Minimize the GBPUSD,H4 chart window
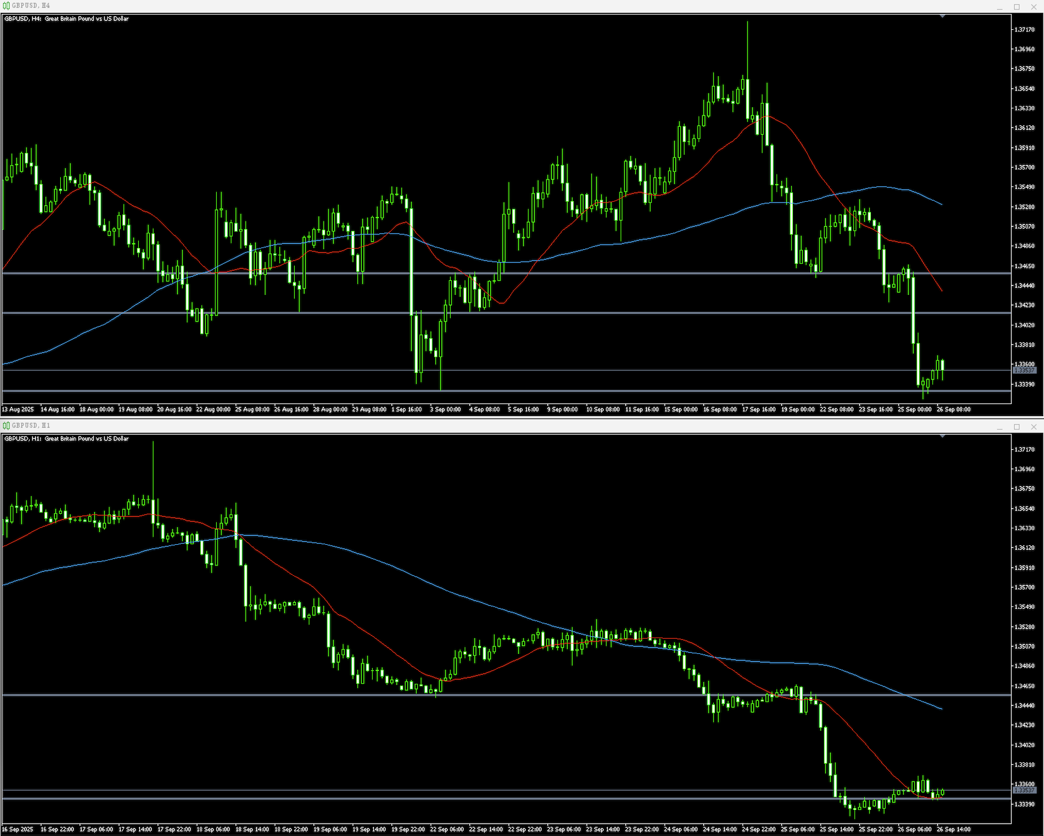1044x836 pixels. pyautogui.click(x=1000, y=7)
